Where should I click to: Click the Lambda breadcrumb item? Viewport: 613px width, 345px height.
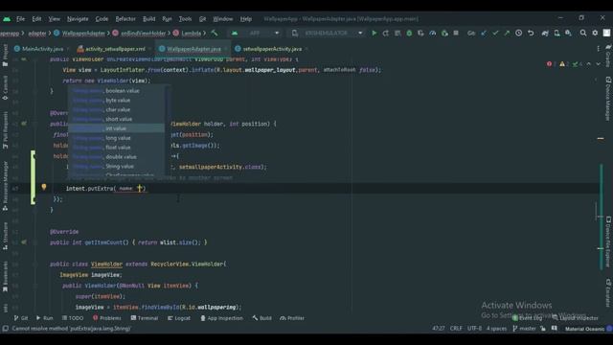tap(188, 34)
